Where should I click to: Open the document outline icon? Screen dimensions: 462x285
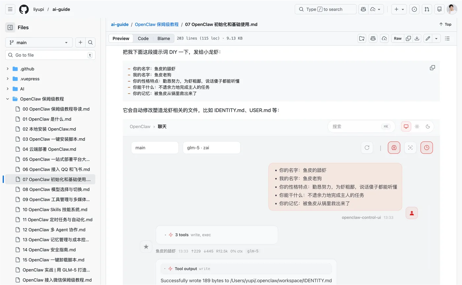click(447, 38)
